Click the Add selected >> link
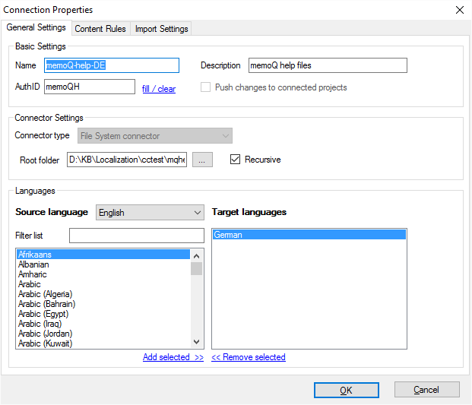The height and width of the screenshot is (405, 472). click(x=173, y=357)
